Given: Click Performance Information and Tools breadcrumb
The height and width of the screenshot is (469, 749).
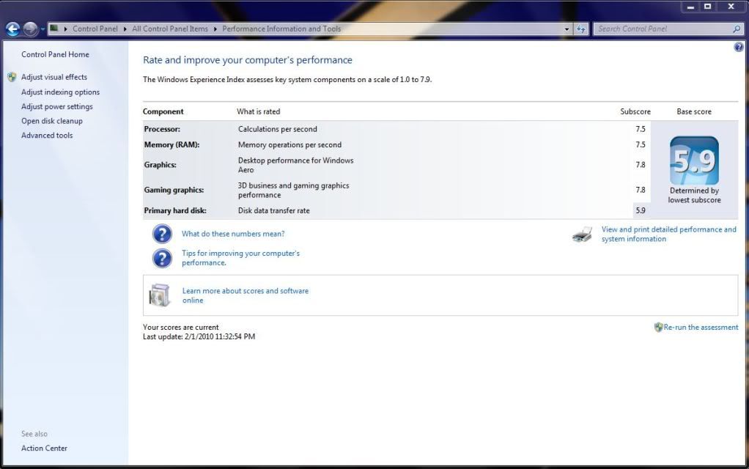Looking at the screenshot, I should click(x=281, y=29).
